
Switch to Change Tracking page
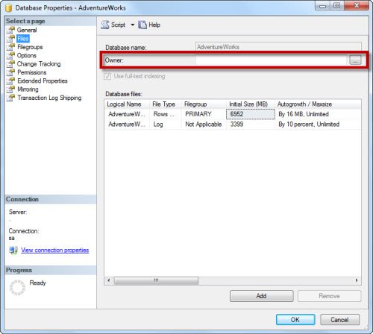pos(39,64)
